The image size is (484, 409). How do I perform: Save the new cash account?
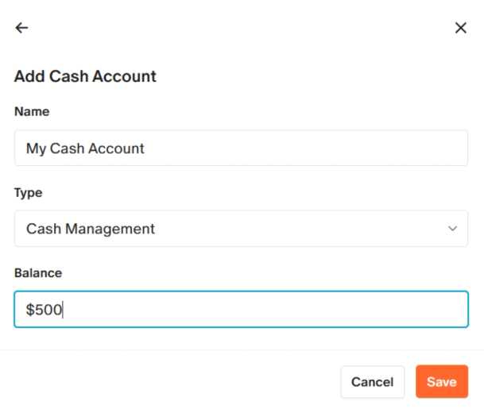tap(442, 381)
